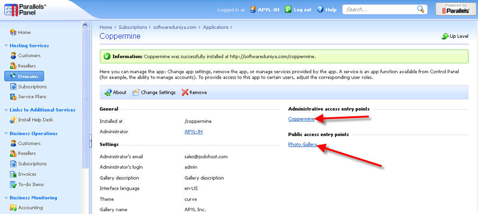Open the Coppermine administrative entry link
Screen dimensions: 478x214
click(x=301, y=119)
